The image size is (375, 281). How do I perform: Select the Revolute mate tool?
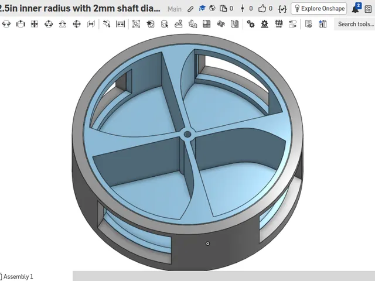[6, 24]
